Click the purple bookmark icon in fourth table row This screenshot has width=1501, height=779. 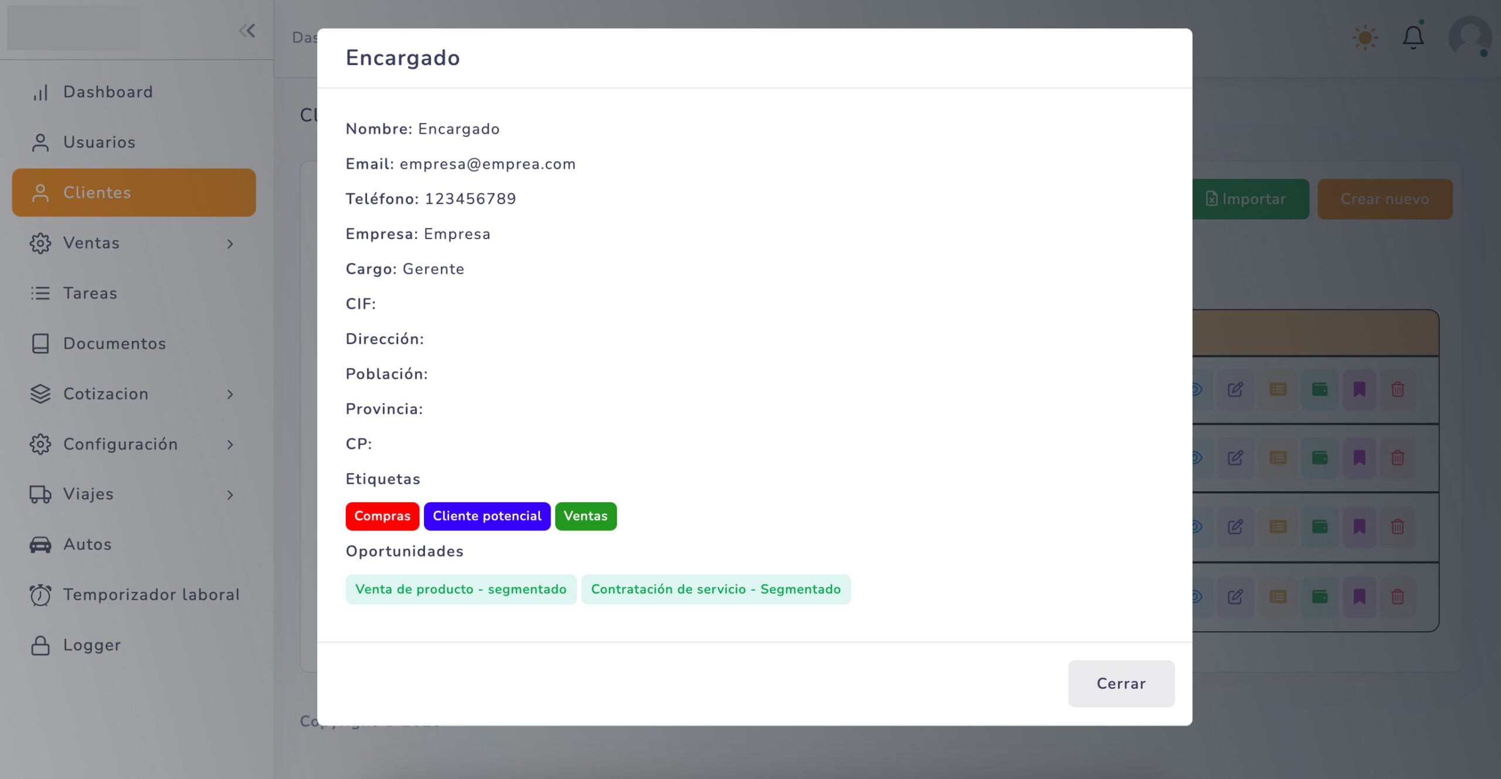click(1359, 597)
